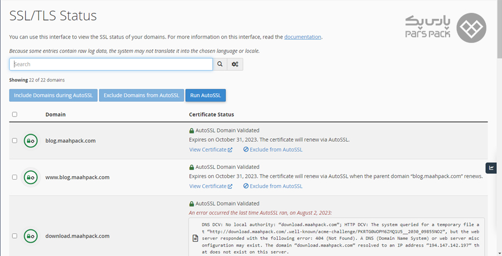The image size is (502, 256).
Task: Toggle the select-all domains checkbox
Action: 15,114
